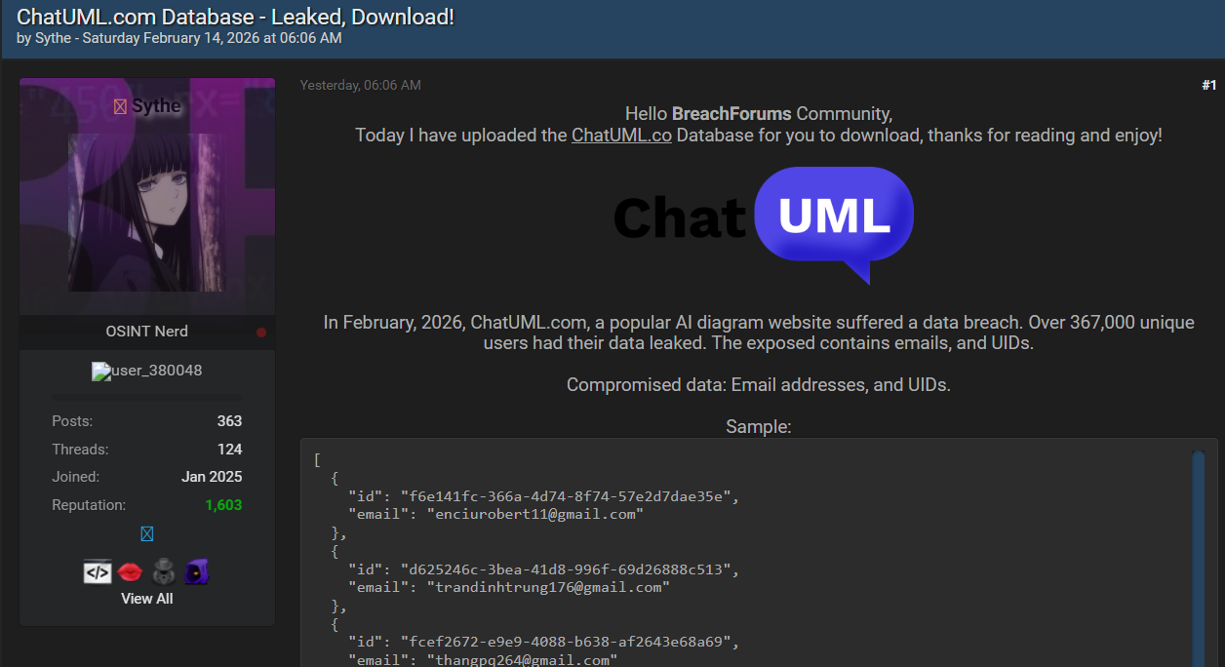Open the ChatUML.co hyperlink in post
The height and width of the screenshot is (667, 1225).
point(621,136)
